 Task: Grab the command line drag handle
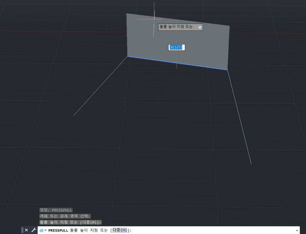pos(22,230)
